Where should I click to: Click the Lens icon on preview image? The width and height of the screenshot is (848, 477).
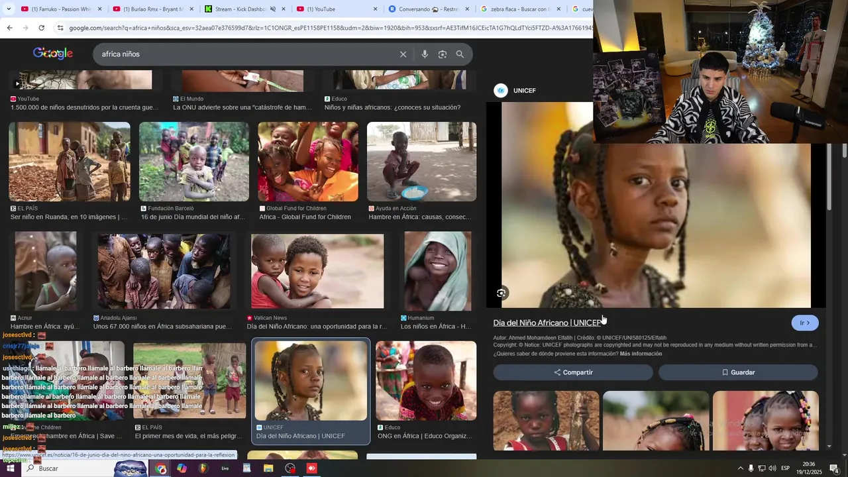coord(502,293)
